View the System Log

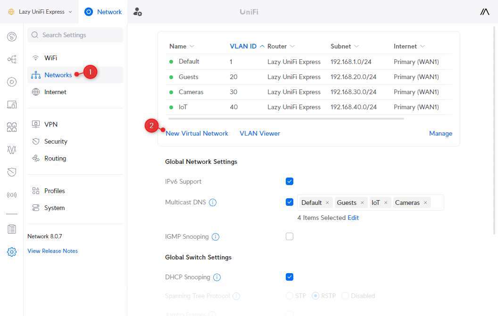(x=12, y=229)
